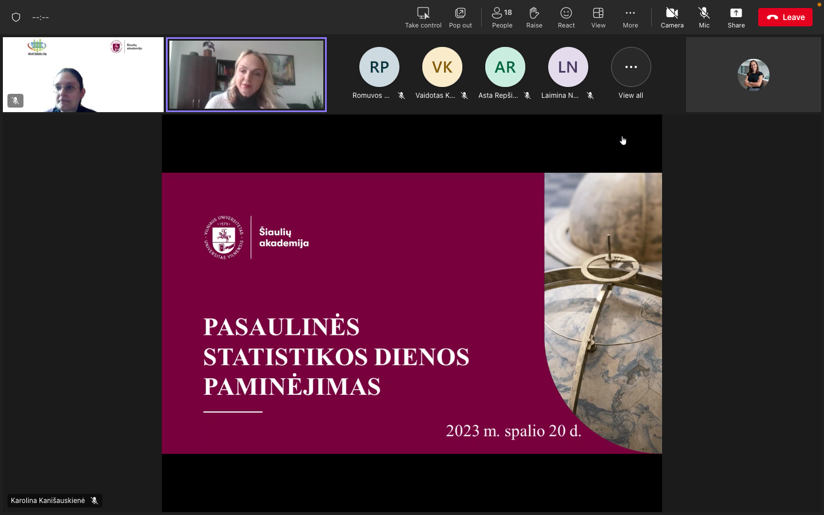Raise your hand in the meeting
Viewport: 824px width, 515px height.
click(x=534, y=17)
